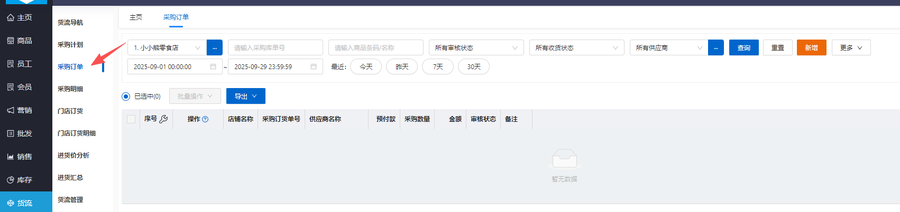Open the 营销 marketing megaphone icon

tap(11, 111)
